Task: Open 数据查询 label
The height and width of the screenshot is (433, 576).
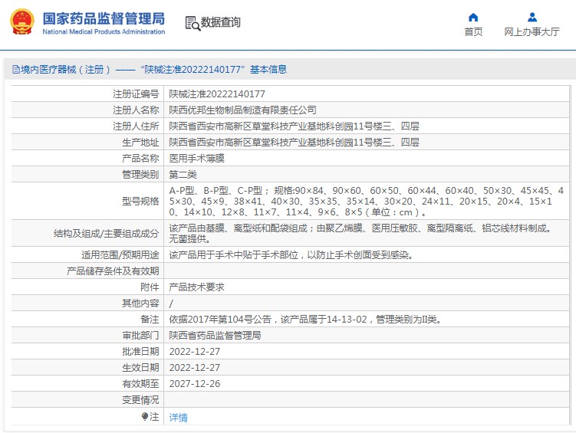Action: coord(220,22)
